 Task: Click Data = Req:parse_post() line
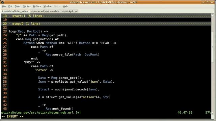tap(60, 78)
